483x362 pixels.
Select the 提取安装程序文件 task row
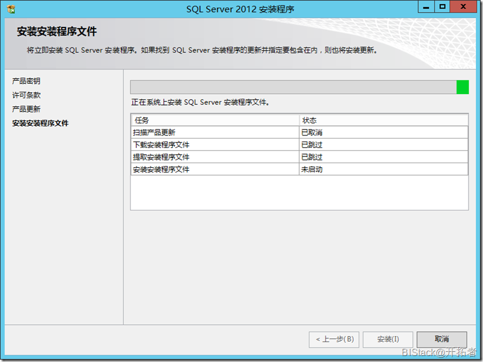pos(299,157)
